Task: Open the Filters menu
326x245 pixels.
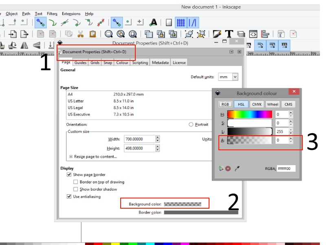Action: 52,13
